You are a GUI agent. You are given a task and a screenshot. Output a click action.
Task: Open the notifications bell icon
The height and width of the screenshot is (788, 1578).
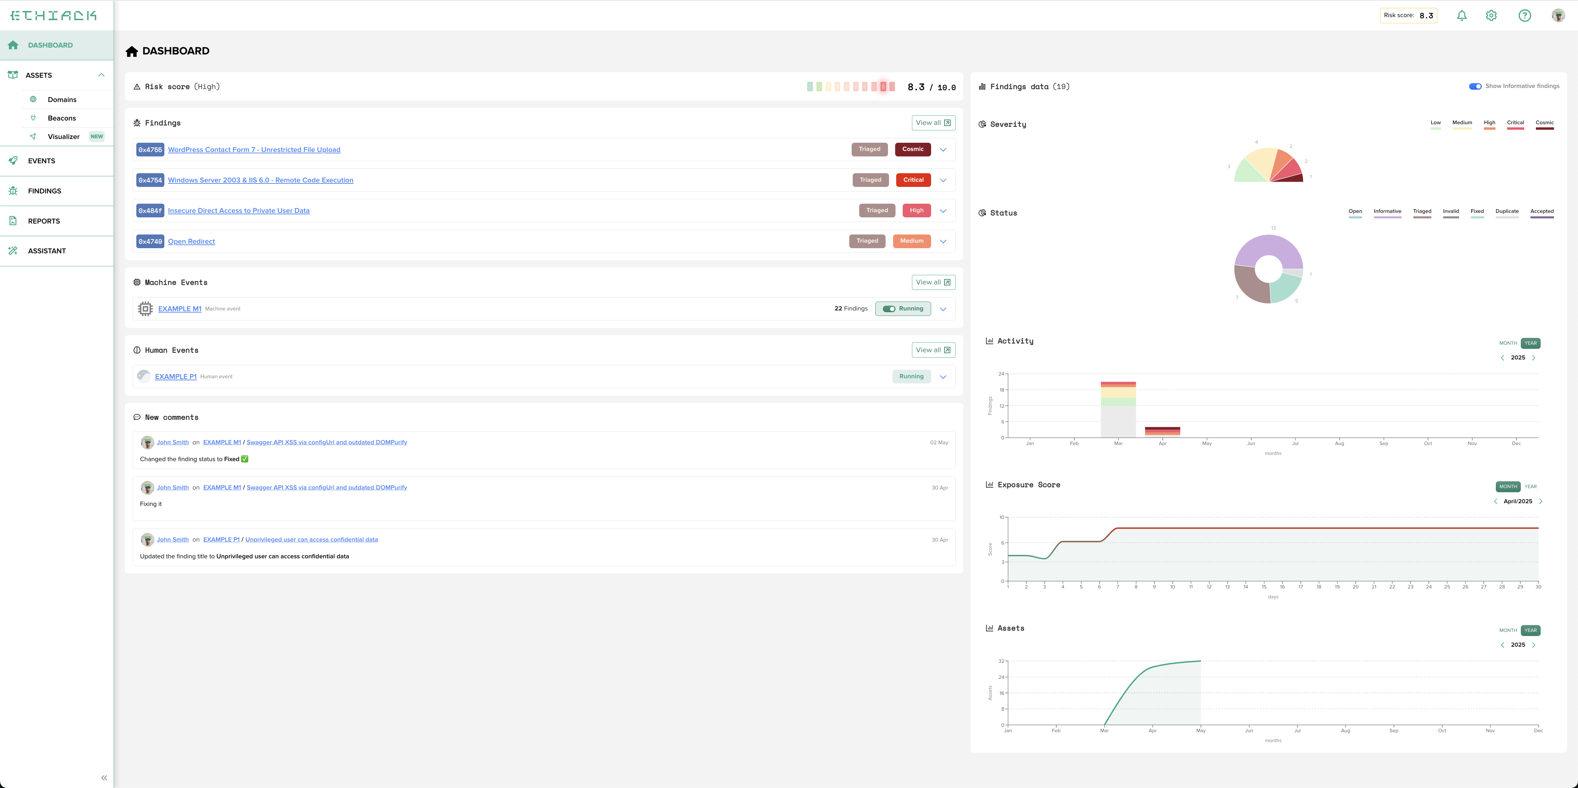tap(1462, 15)
